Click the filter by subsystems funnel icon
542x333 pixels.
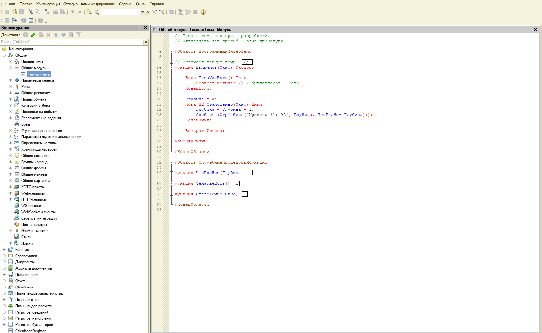tap(79, 34)
